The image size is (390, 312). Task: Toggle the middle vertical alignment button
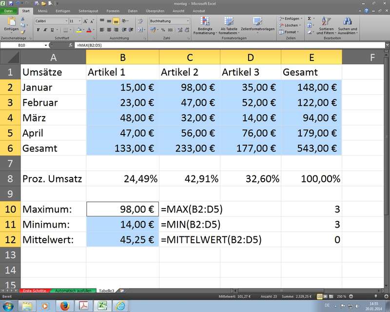click(x=109, y=21)
